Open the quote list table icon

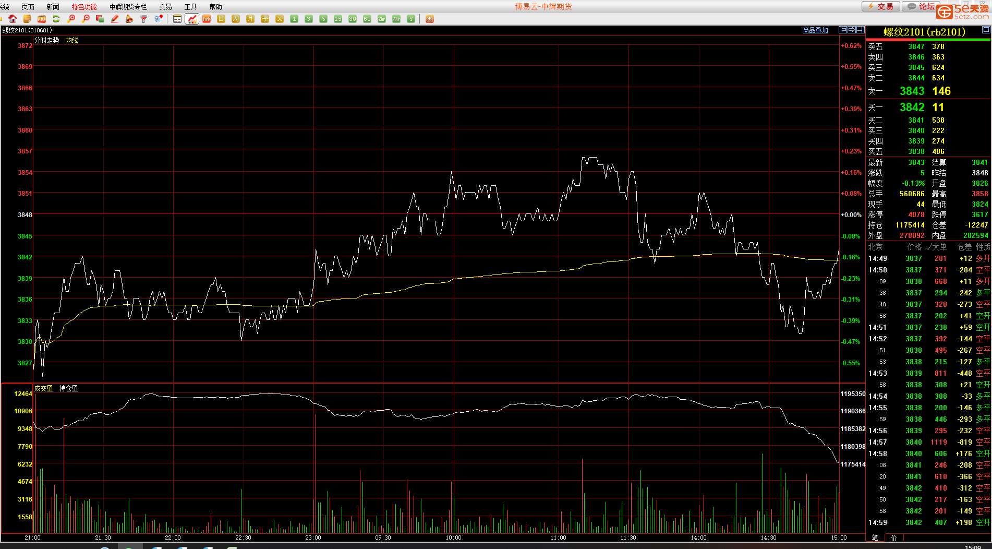[x=177, y=19]
